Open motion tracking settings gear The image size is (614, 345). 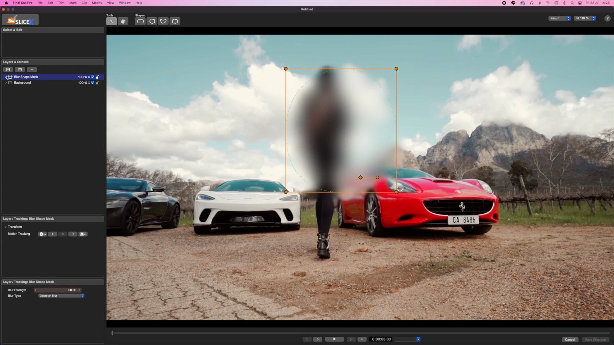42,234
